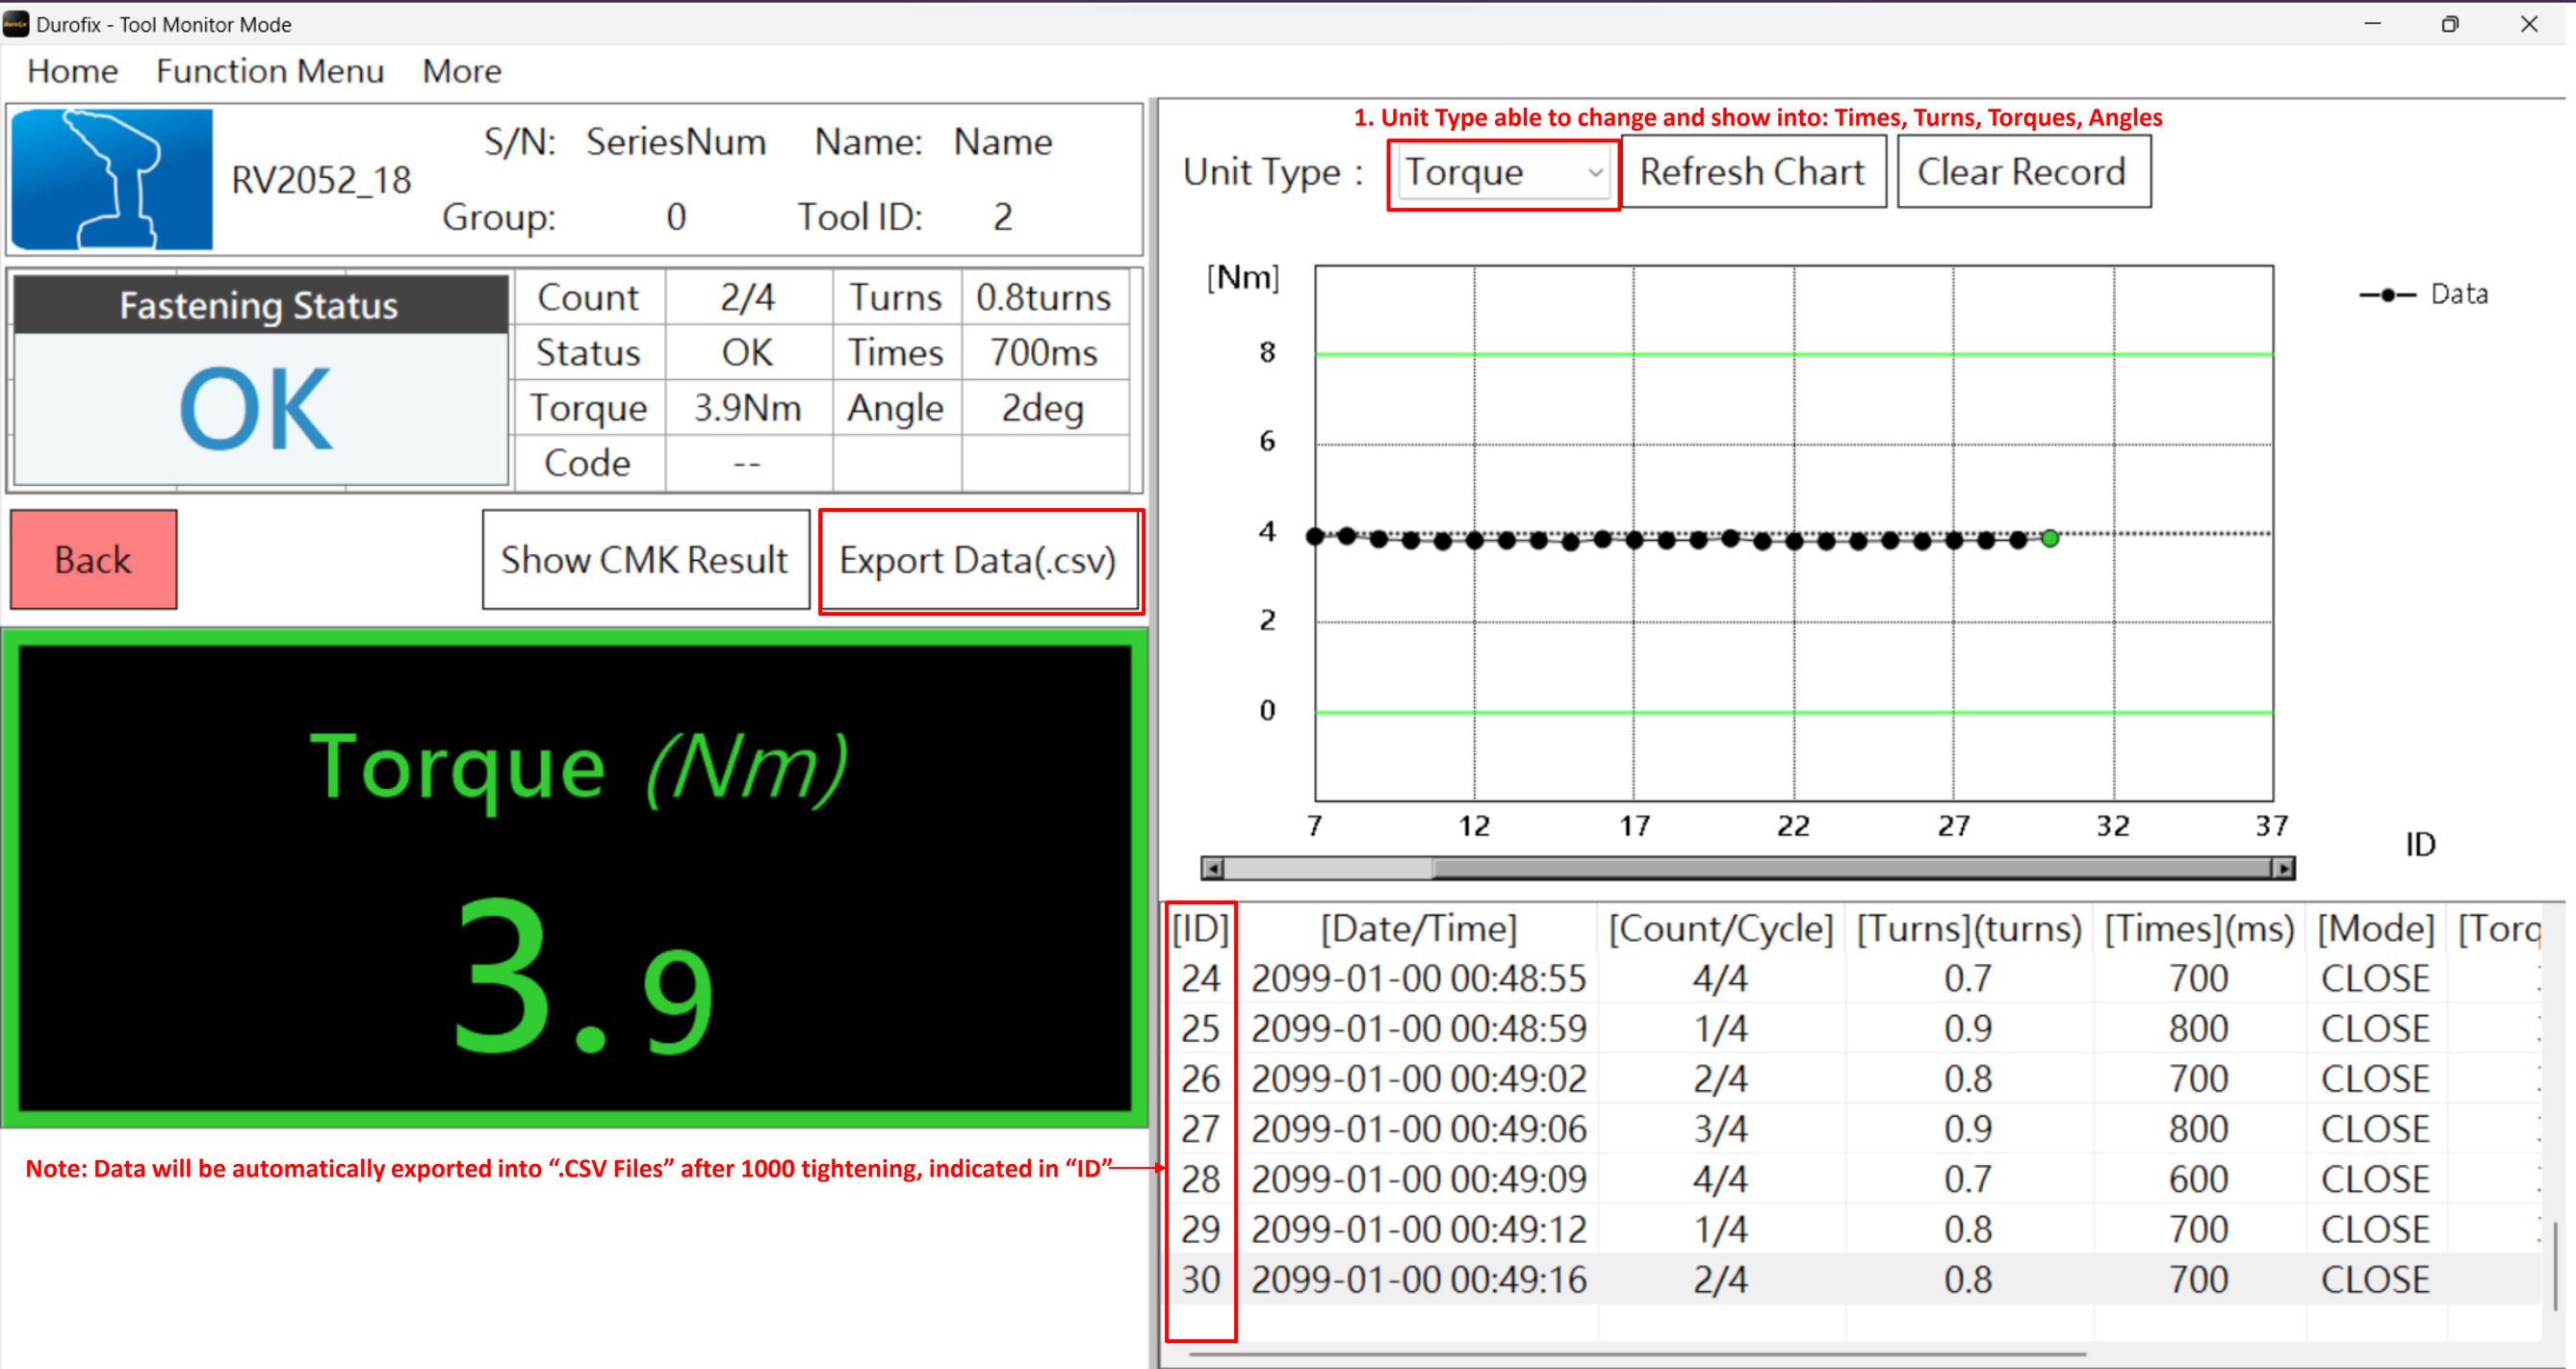
Task: Open the Home menu
Action: pos(72,71)
